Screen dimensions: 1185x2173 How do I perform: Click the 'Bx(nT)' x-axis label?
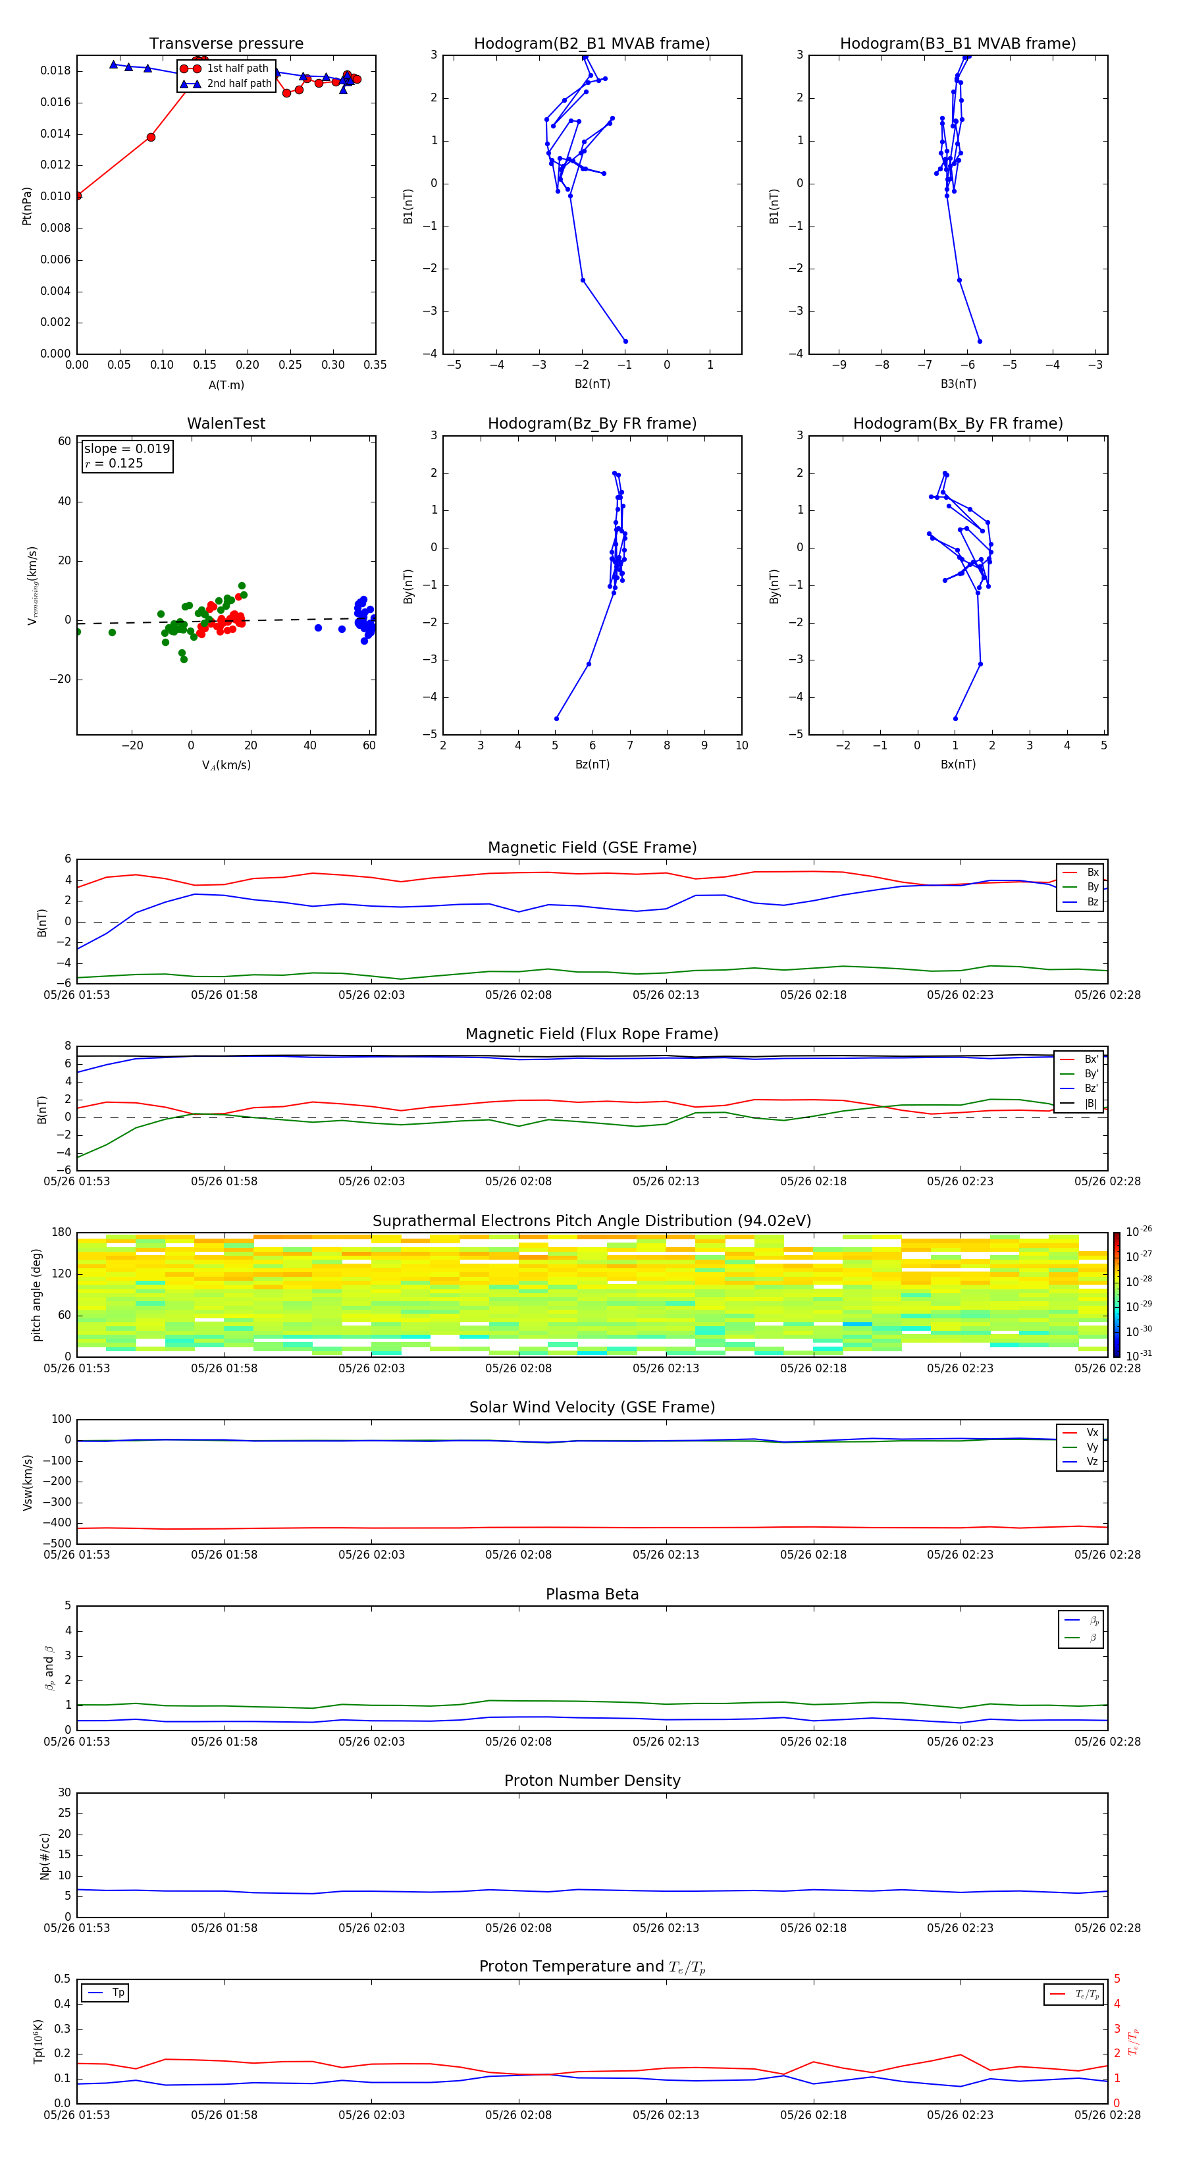[958, 765]
